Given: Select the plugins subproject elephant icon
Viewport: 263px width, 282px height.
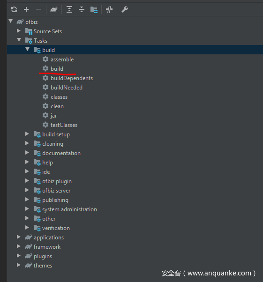Looking at the screenshot, I should click(x=29, y=256).
